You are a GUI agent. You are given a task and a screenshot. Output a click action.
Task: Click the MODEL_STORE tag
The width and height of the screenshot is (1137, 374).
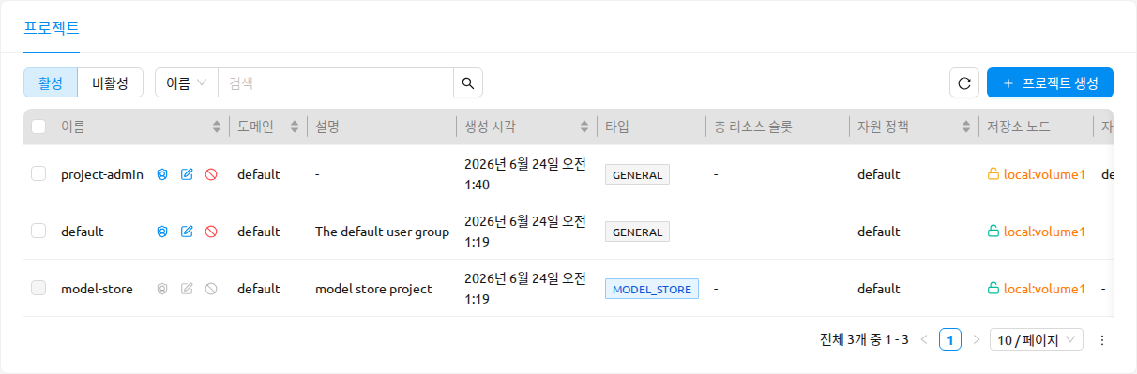click(652, 289)
